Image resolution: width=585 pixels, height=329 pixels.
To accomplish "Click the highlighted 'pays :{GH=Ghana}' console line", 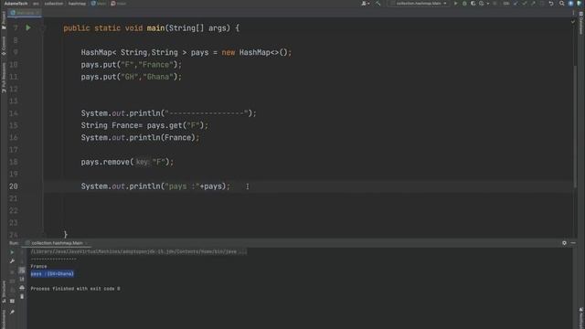I will click(52, 274).
